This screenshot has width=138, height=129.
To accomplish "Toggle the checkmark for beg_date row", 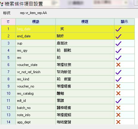I will click(118, 29).
